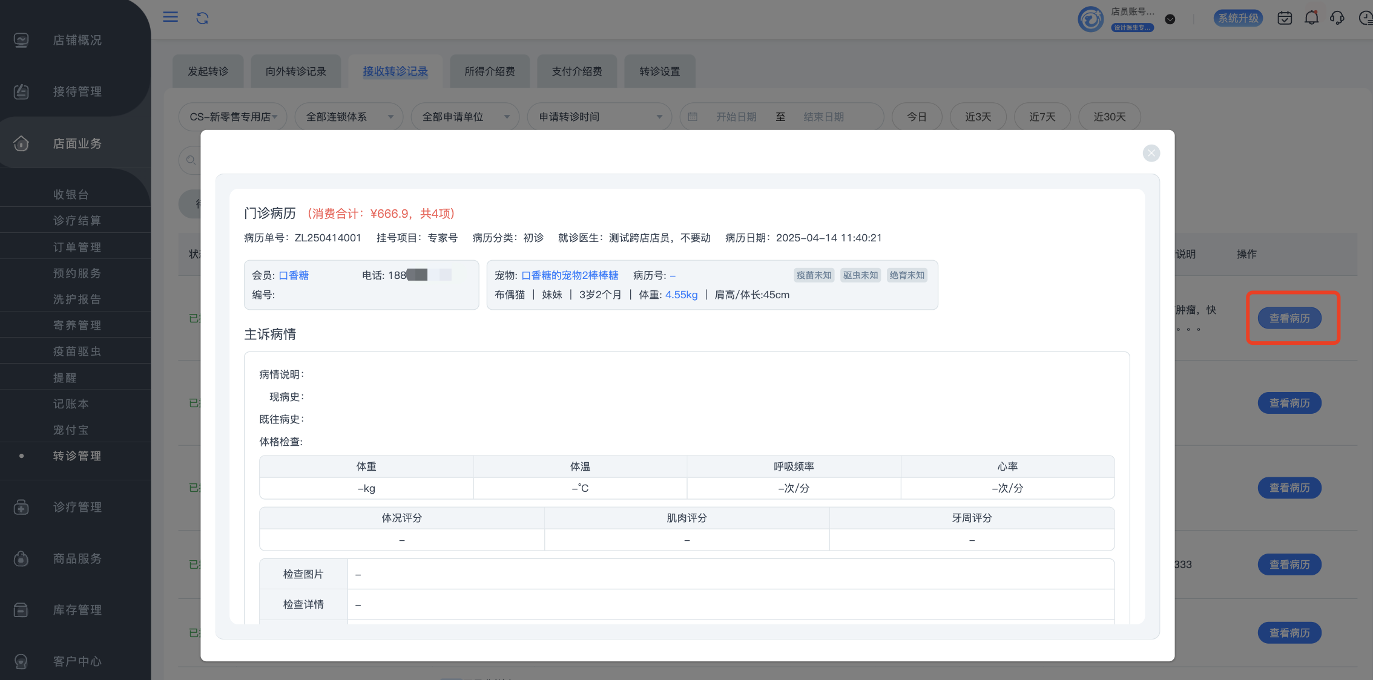This screenshot has width=1373, height=680.
Task: Open 预约服务 in sidebar
Action: [x=77, y=273]
